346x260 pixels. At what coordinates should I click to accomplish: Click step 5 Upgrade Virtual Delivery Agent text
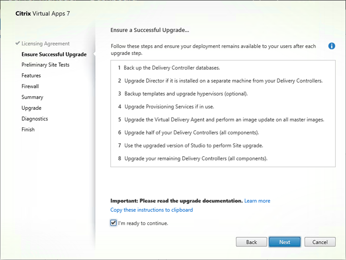pos(224,120)
